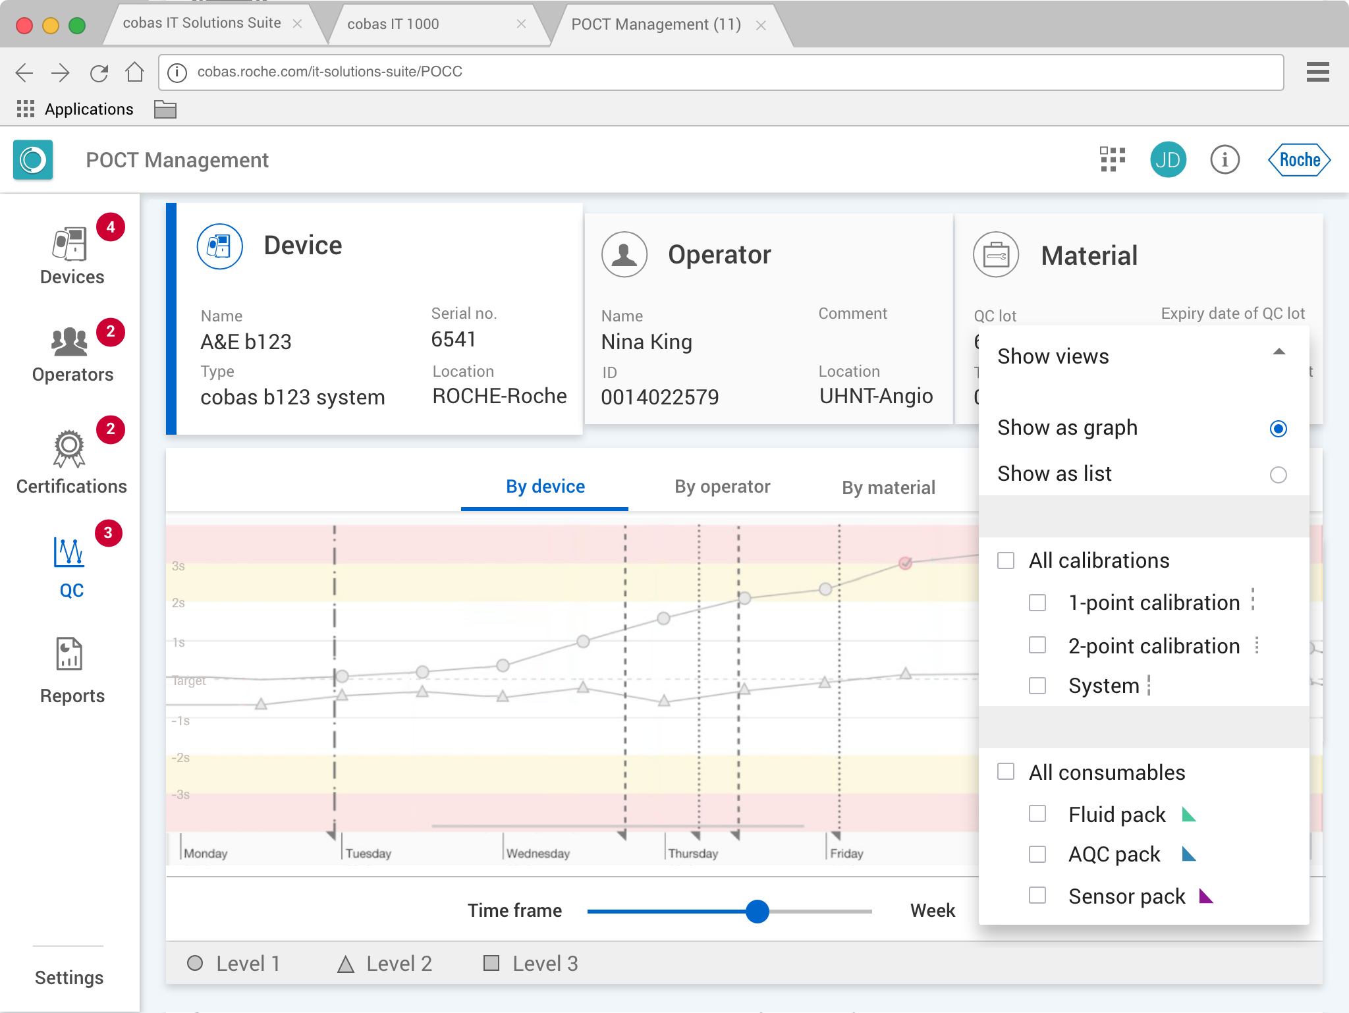Enable the Fluid pack checkbox
Screen dimensions: 1349x1013
tap(1037, 814)
